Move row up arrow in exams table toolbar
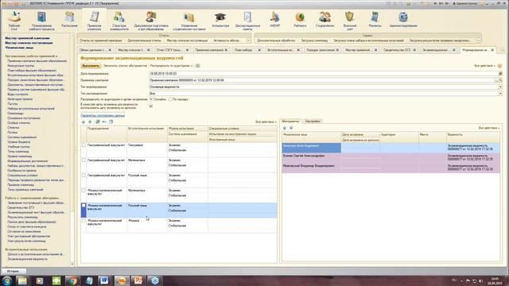Image resolution: width=509 pixels, height=286 pixels. click(x=84, y=122)
